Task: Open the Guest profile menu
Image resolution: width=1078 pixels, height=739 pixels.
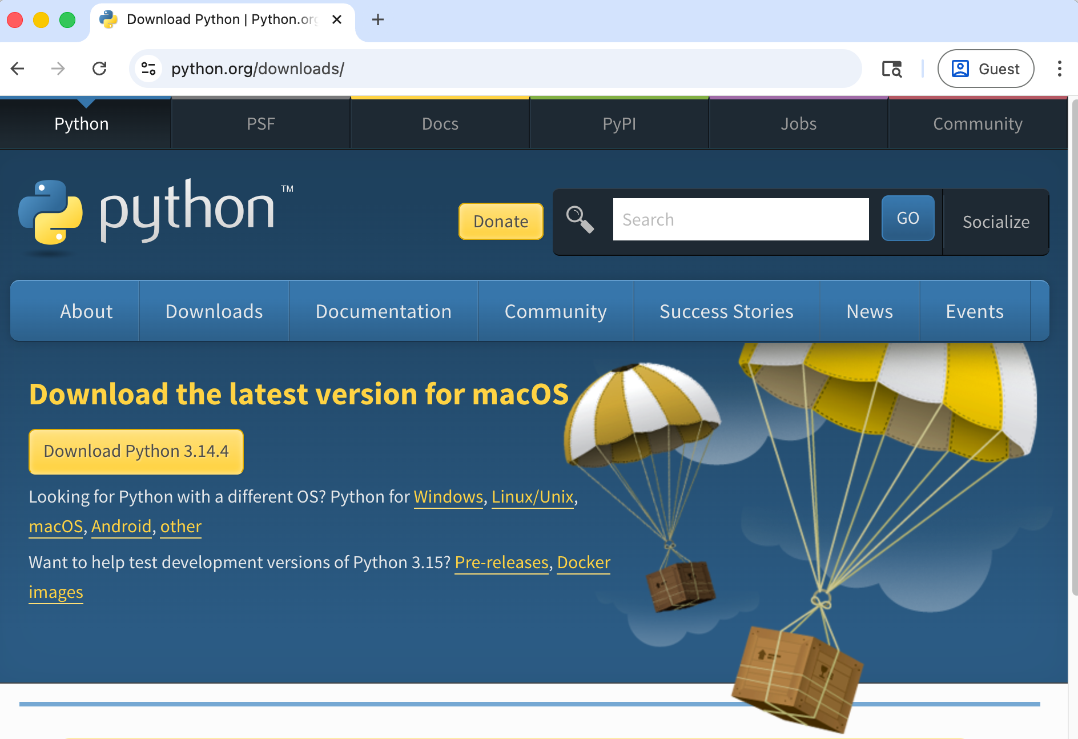Action: [x=986, y=69]
